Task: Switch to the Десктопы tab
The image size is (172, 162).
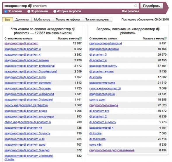Action: [x=22, y=20]
